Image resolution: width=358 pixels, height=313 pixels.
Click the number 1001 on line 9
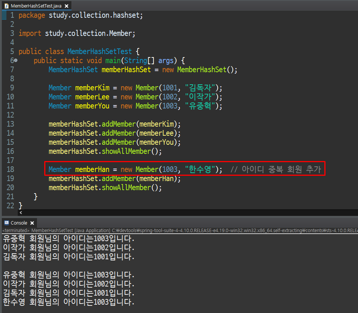[x=170, y=88]
